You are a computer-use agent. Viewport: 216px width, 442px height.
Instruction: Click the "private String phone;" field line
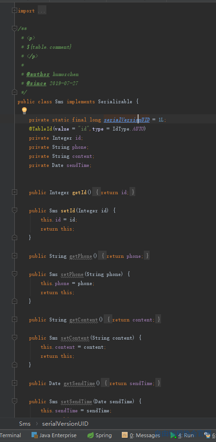tap(59, 147)
